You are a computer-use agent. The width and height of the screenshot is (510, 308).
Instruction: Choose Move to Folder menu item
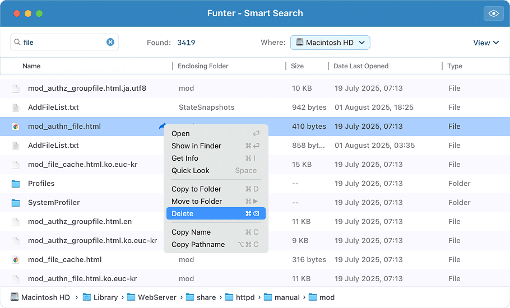click(x=216, y=202)
